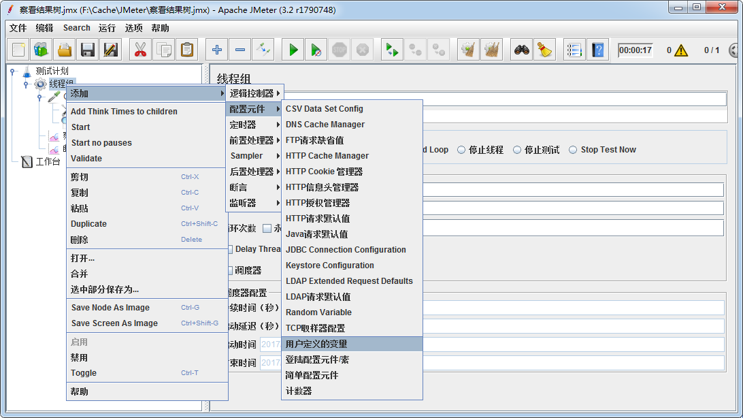The image size is (743, 418).
Task: Click Toggle in context menu
Action: [x=148, y=373]
